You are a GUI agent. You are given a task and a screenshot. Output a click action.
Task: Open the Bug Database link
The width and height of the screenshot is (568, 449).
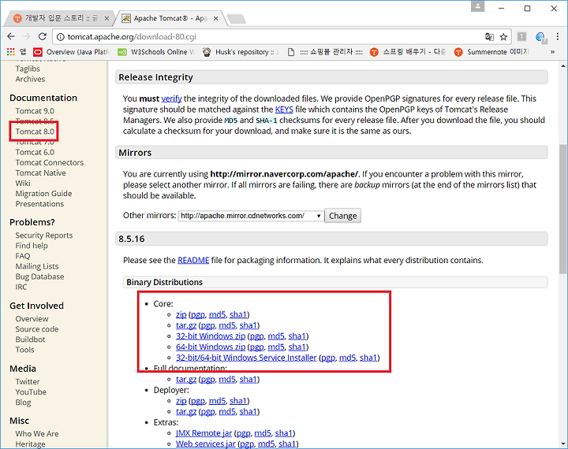39,276
